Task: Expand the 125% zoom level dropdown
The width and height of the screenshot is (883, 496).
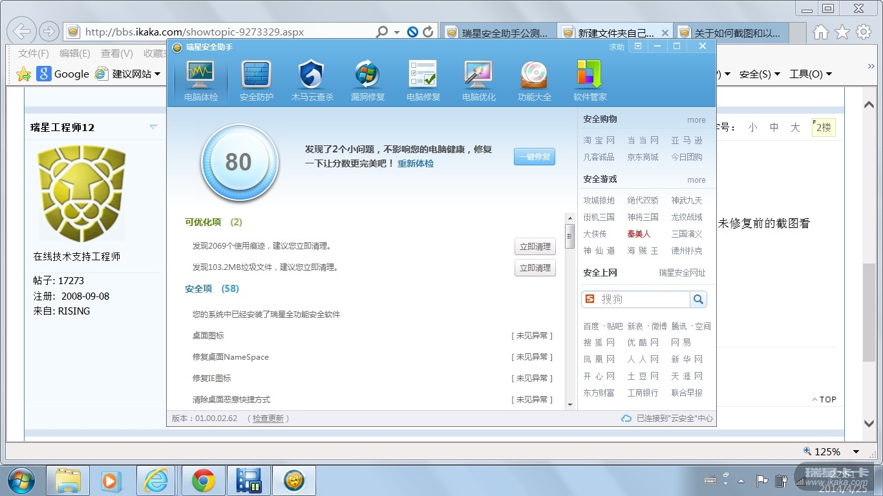Action: coord(856,452)
